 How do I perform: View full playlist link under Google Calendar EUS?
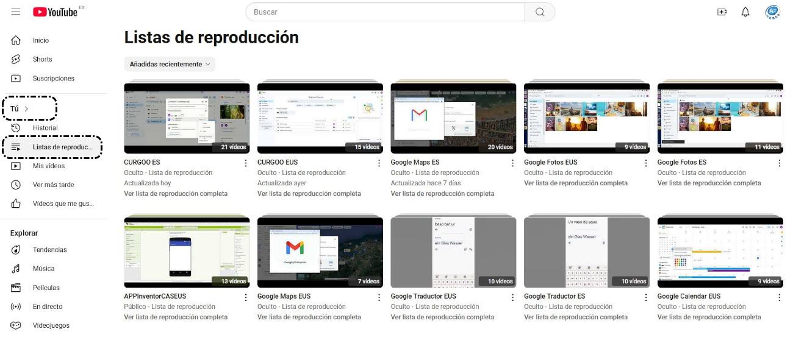(x=709, y=317)
